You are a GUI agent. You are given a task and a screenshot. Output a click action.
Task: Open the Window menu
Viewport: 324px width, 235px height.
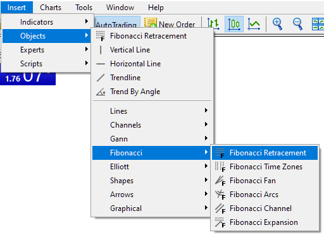(x=120, y=8)
